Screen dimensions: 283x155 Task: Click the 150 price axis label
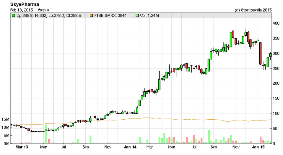click(276, 98)
